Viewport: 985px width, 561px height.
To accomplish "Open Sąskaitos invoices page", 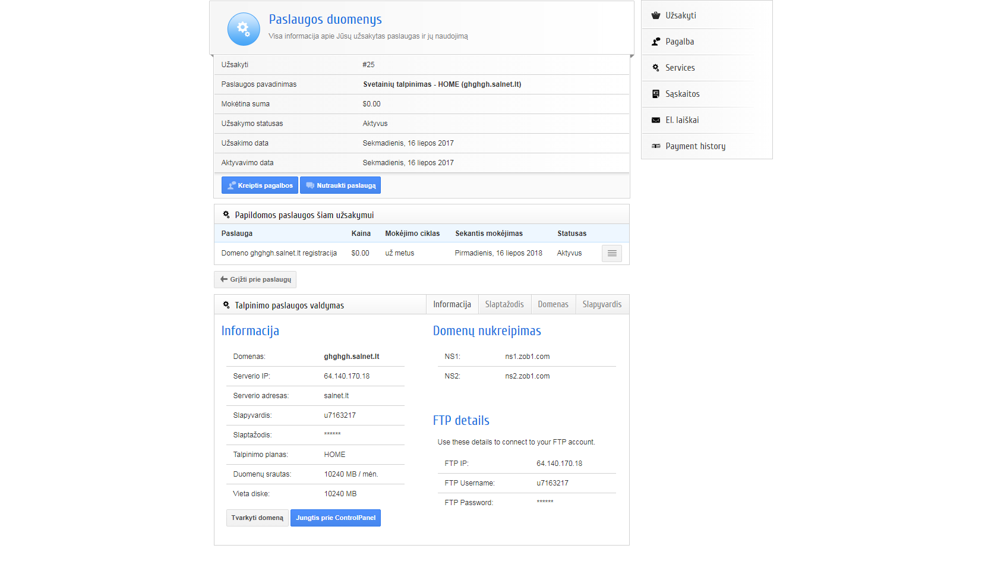I will click(683, 94).
